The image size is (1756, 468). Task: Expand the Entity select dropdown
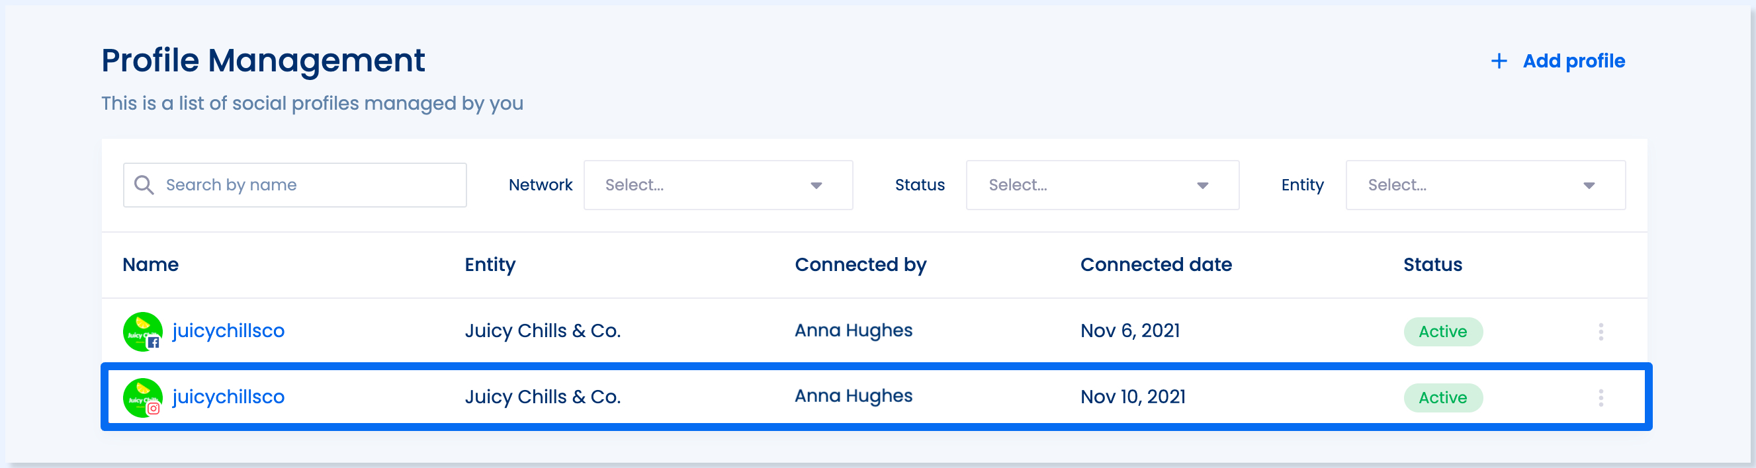[1485, 185]
